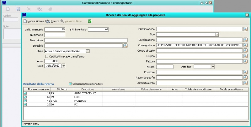Screen dimensions: 251x127
Task: Enable Certificati in scadenza nell'anno checkbox
Action: coord(47,56)
